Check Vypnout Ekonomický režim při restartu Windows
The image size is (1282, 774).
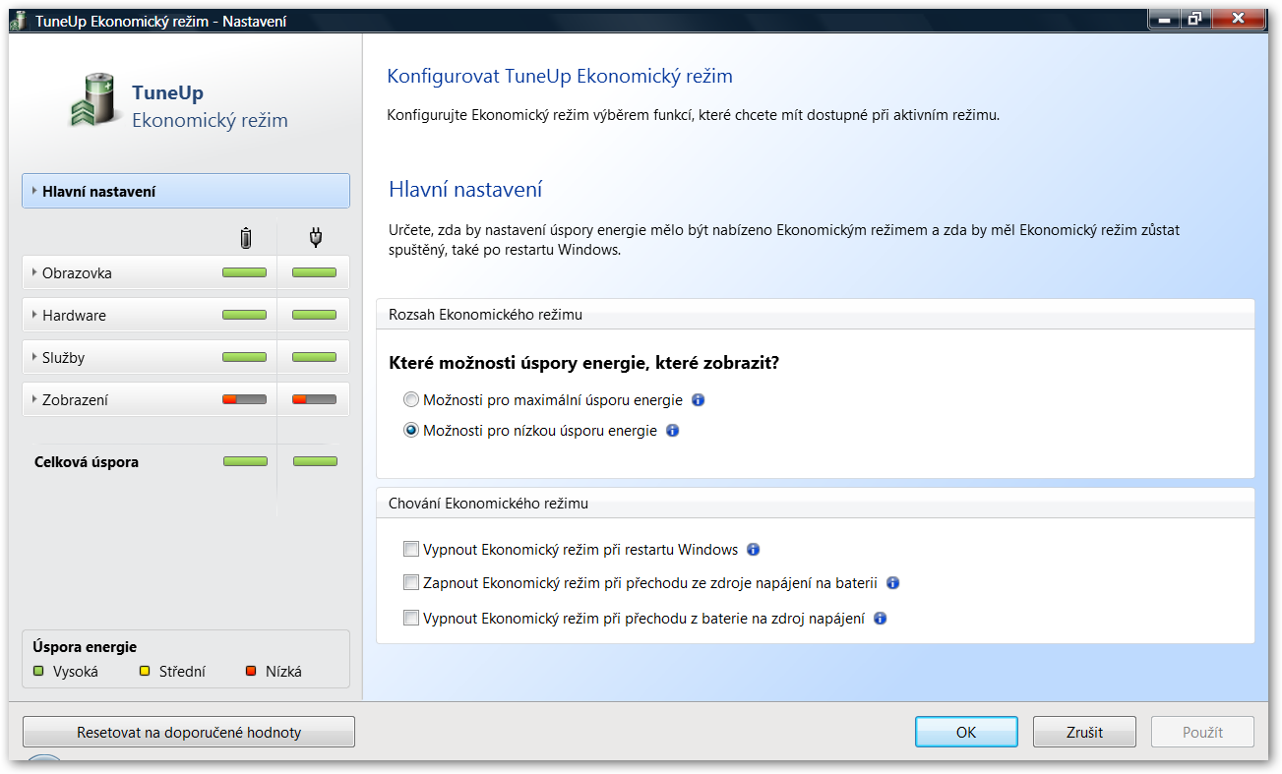point(411,549)
